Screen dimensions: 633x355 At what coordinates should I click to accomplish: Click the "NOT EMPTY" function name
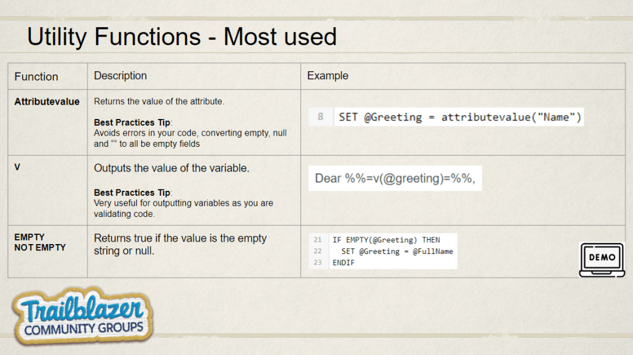coord(40,247)
